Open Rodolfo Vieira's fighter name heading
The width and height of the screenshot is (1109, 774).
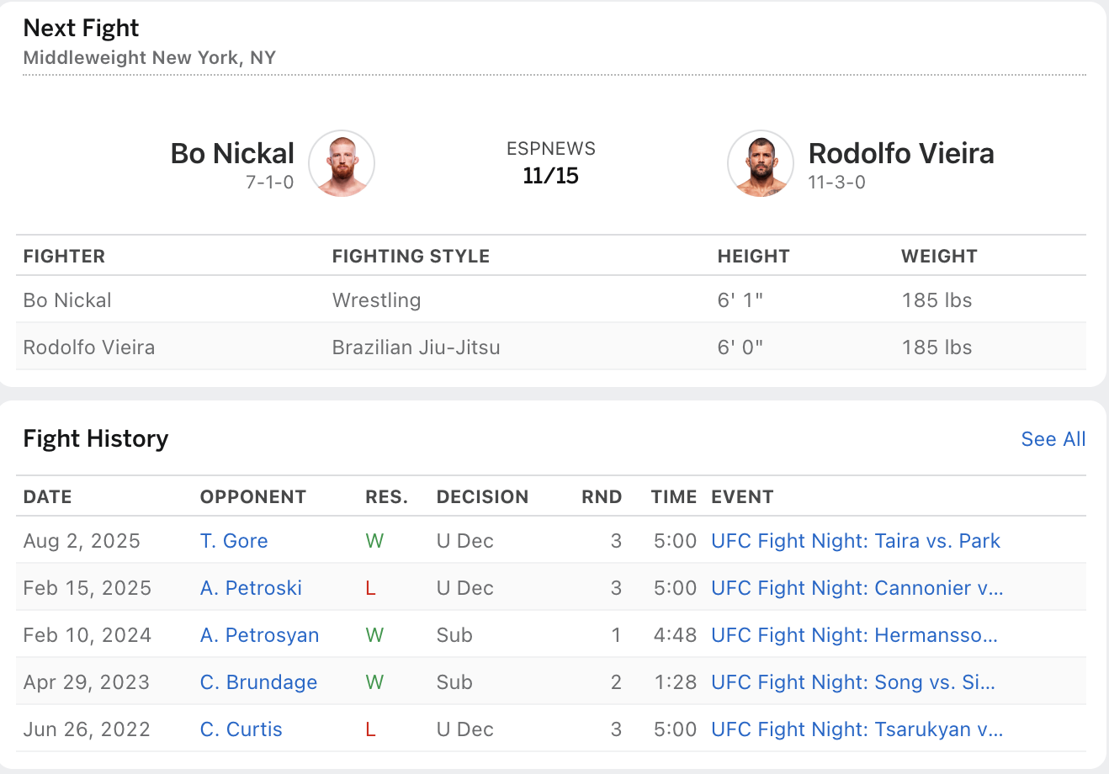click(x=900, y=153)
